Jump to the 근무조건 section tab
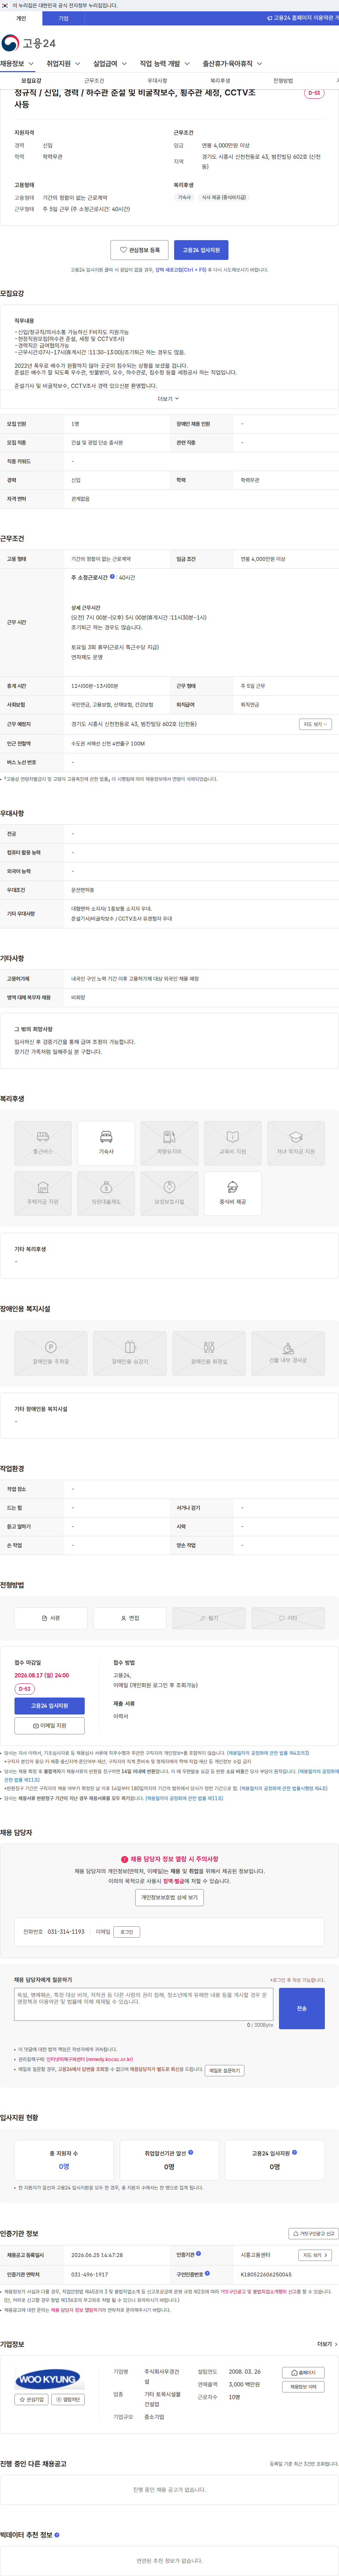Image resolution: width=339 pixels, height=2576 pixels. [94, 81]
